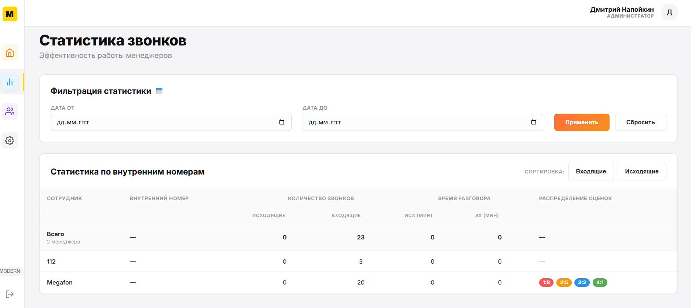Click the blue 3:2 rating badge

(582, 282)
